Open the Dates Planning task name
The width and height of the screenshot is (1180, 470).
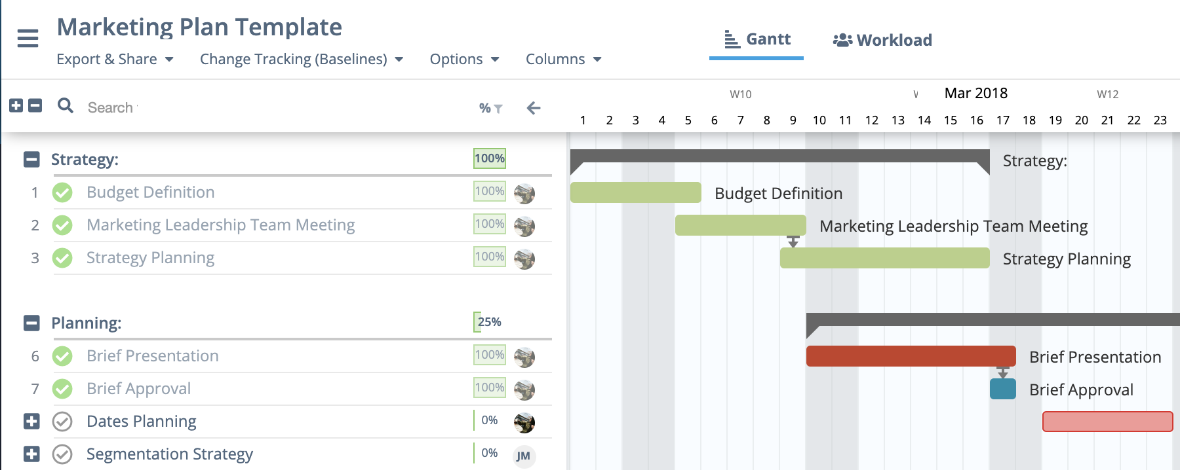[x=142, y=422]
